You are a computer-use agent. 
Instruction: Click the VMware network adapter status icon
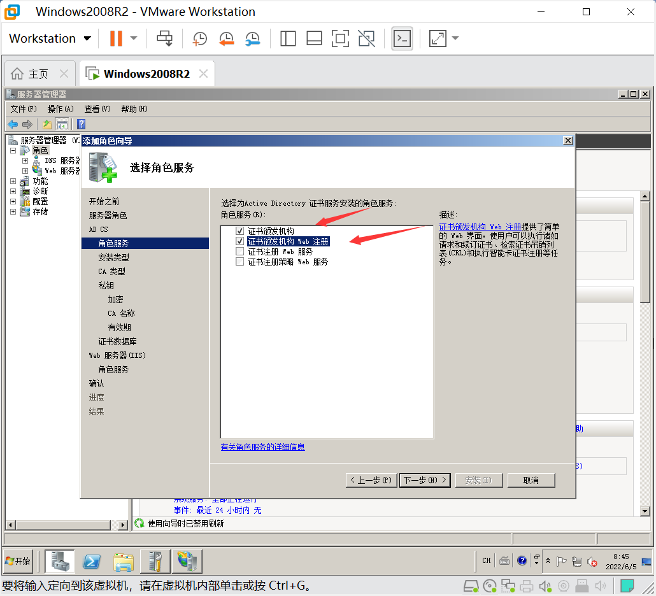point(508,586)
